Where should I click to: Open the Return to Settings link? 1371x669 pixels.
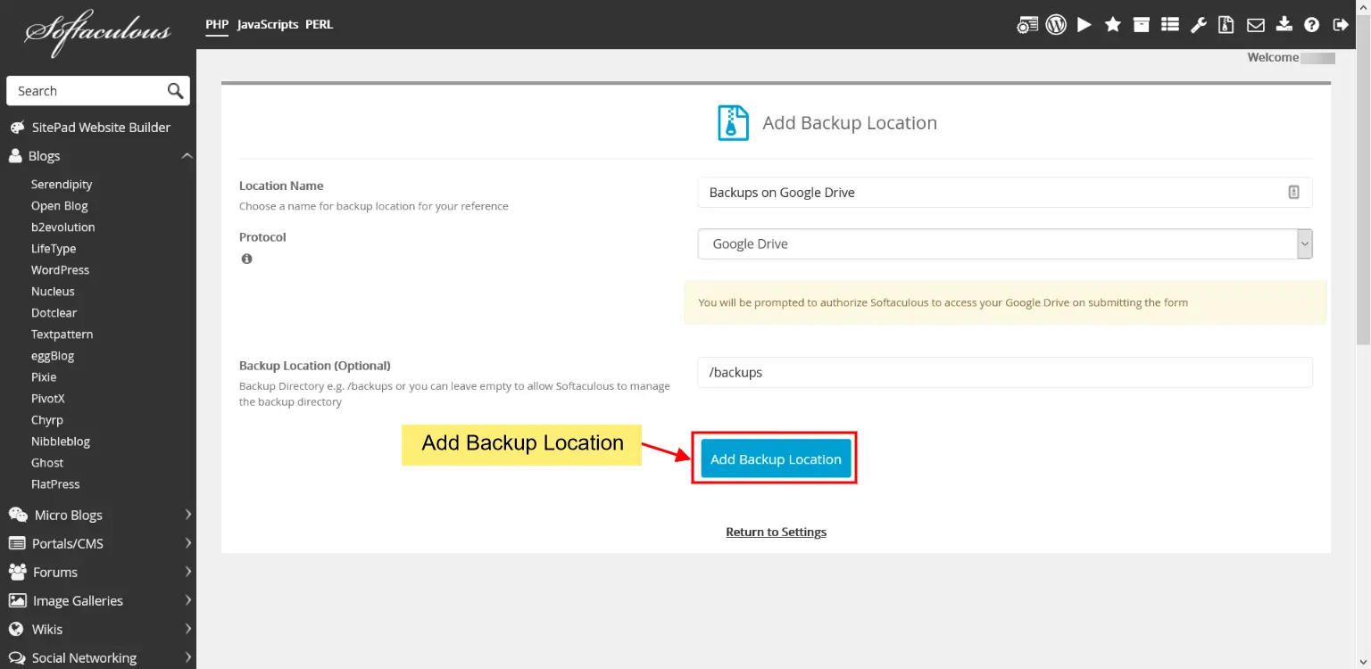click(776, 531)
